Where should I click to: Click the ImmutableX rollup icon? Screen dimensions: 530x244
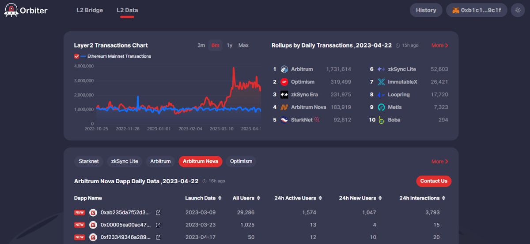pyautogui.click(x=381, y=82)
